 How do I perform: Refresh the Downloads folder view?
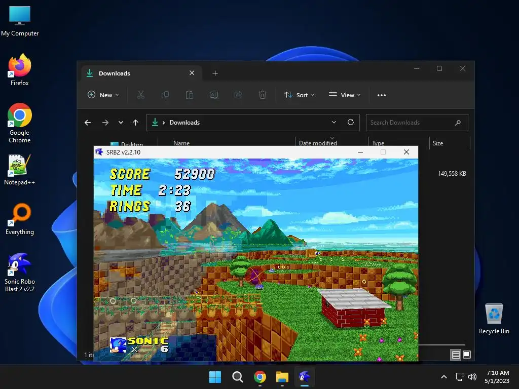tap(351, 122)
